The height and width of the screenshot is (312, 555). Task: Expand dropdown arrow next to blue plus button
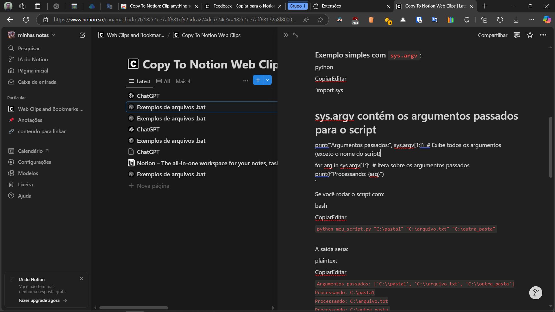click(268, 80)
